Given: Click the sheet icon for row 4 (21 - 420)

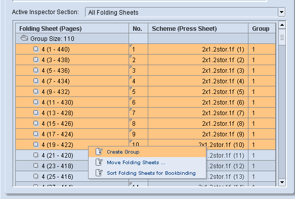Looking at the screenshot, I should click(x=35, y=155).
